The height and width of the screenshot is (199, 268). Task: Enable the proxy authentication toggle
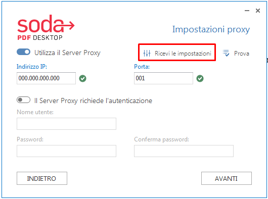point(24,100)
